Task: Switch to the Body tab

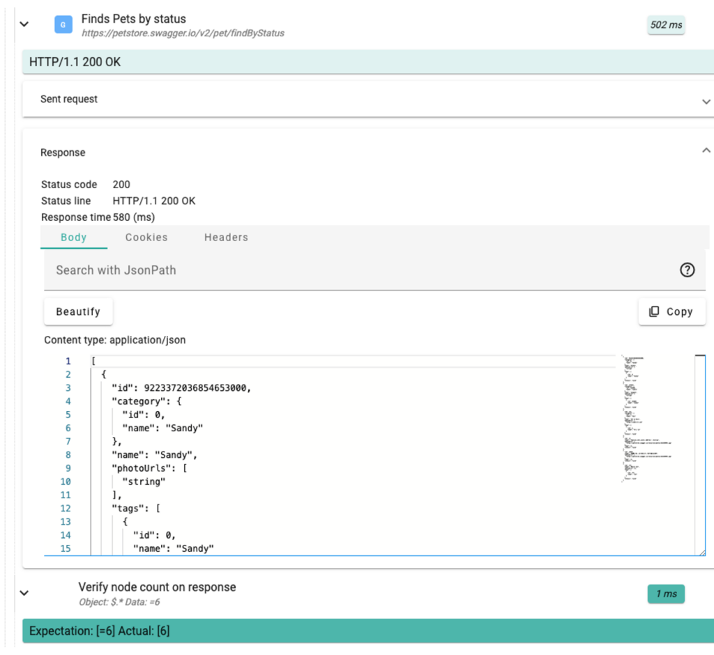Action: coord(74,237)
